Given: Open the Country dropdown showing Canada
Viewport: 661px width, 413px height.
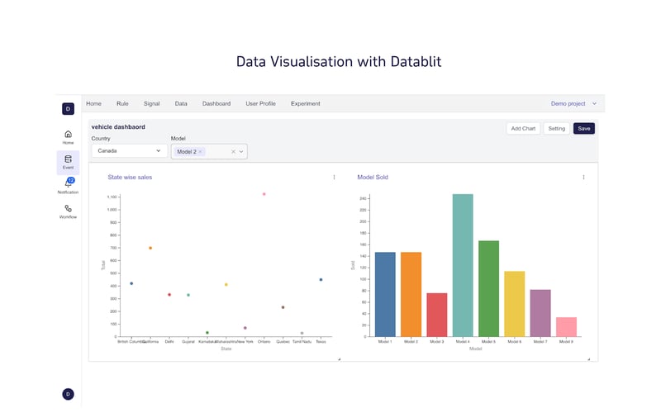Looking at the screenshot, I should coord(129,151).
